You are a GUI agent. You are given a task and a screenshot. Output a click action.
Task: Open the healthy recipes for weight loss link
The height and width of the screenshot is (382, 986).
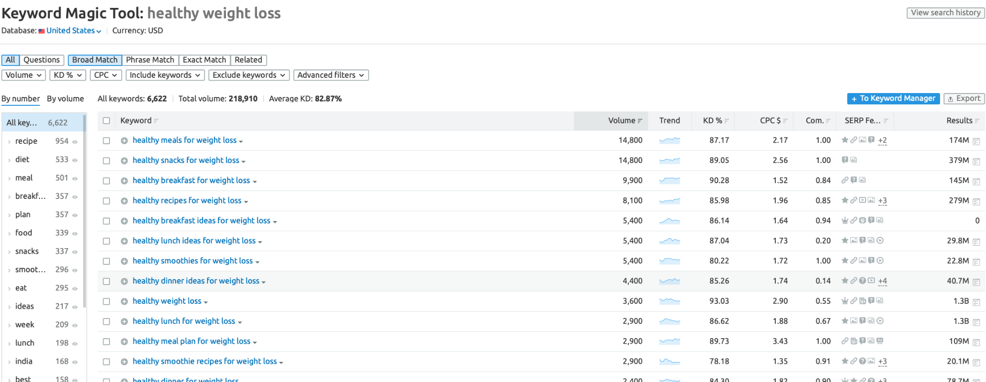[187, 200]
